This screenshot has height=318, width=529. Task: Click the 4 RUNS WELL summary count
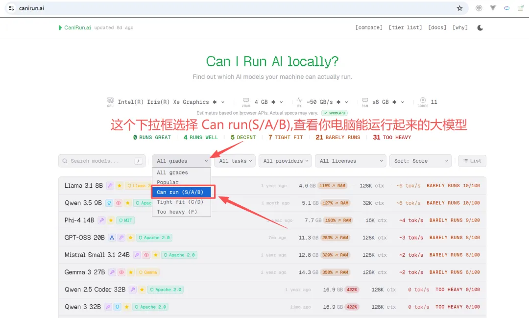200,137
